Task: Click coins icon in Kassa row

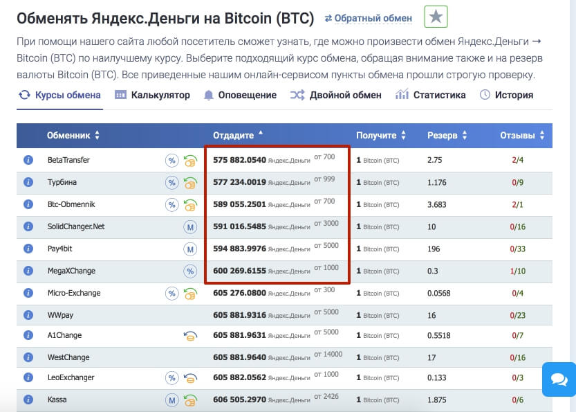Action: point(190,400)
